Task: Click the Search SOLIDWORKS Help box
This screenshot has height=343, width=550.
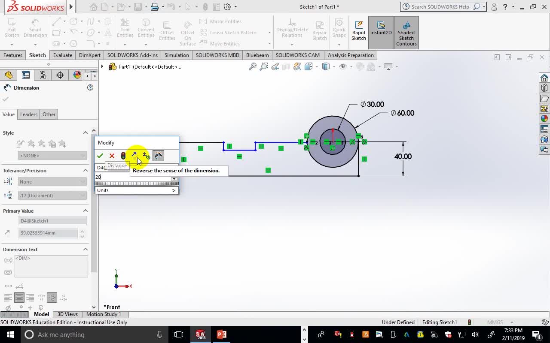Action: pyautogui.click(x=443, y=7)
